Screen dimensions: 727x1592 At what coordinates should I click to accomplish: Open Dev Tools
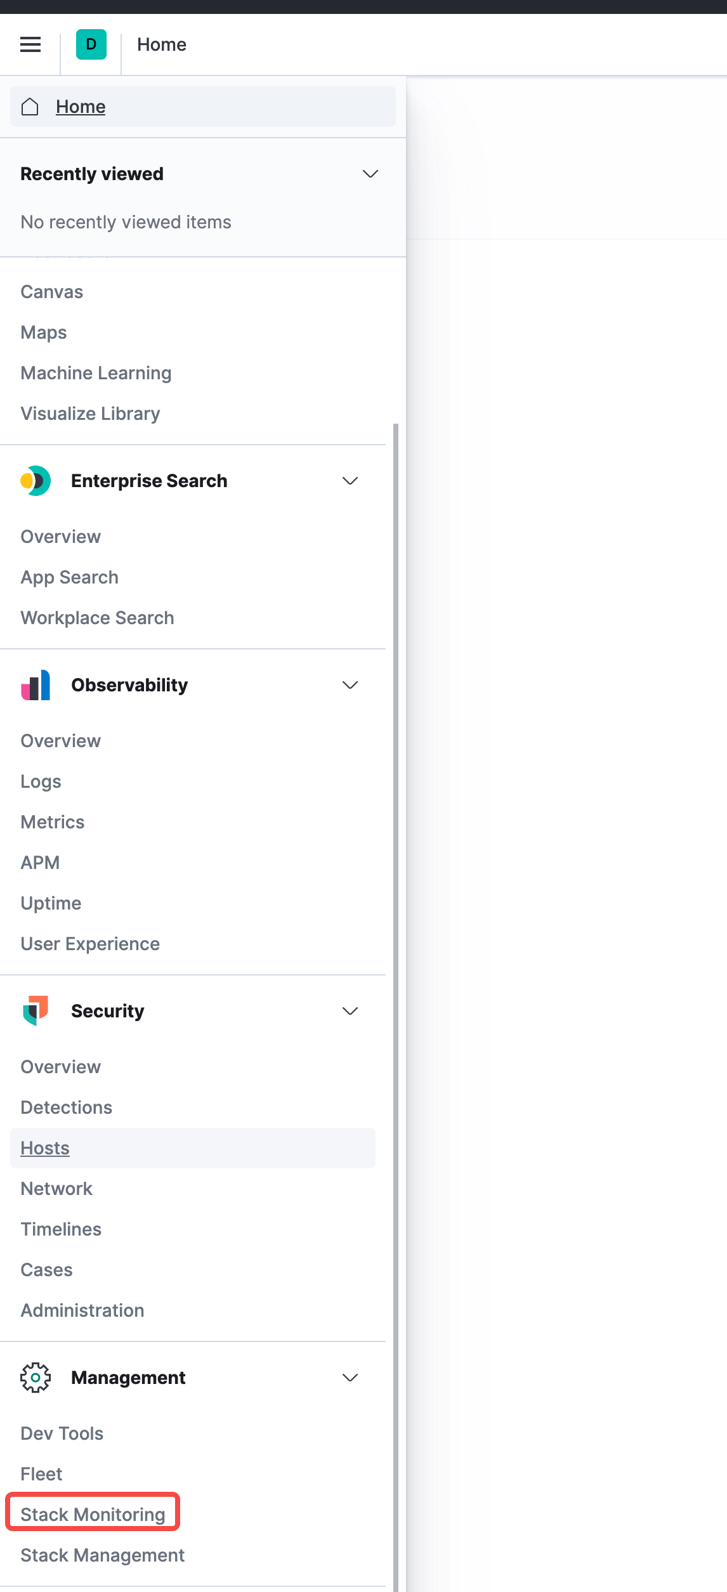pyautogui.click(x=62, y=1433)
